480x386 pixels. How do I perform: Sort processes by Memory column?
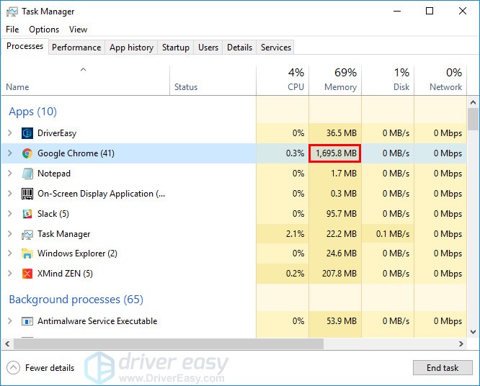tap(335, 80)
